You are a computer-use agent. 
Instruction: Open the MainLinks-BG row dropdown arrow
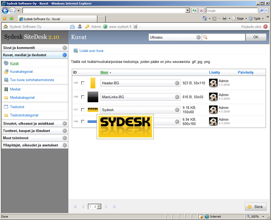coord(177,97)
